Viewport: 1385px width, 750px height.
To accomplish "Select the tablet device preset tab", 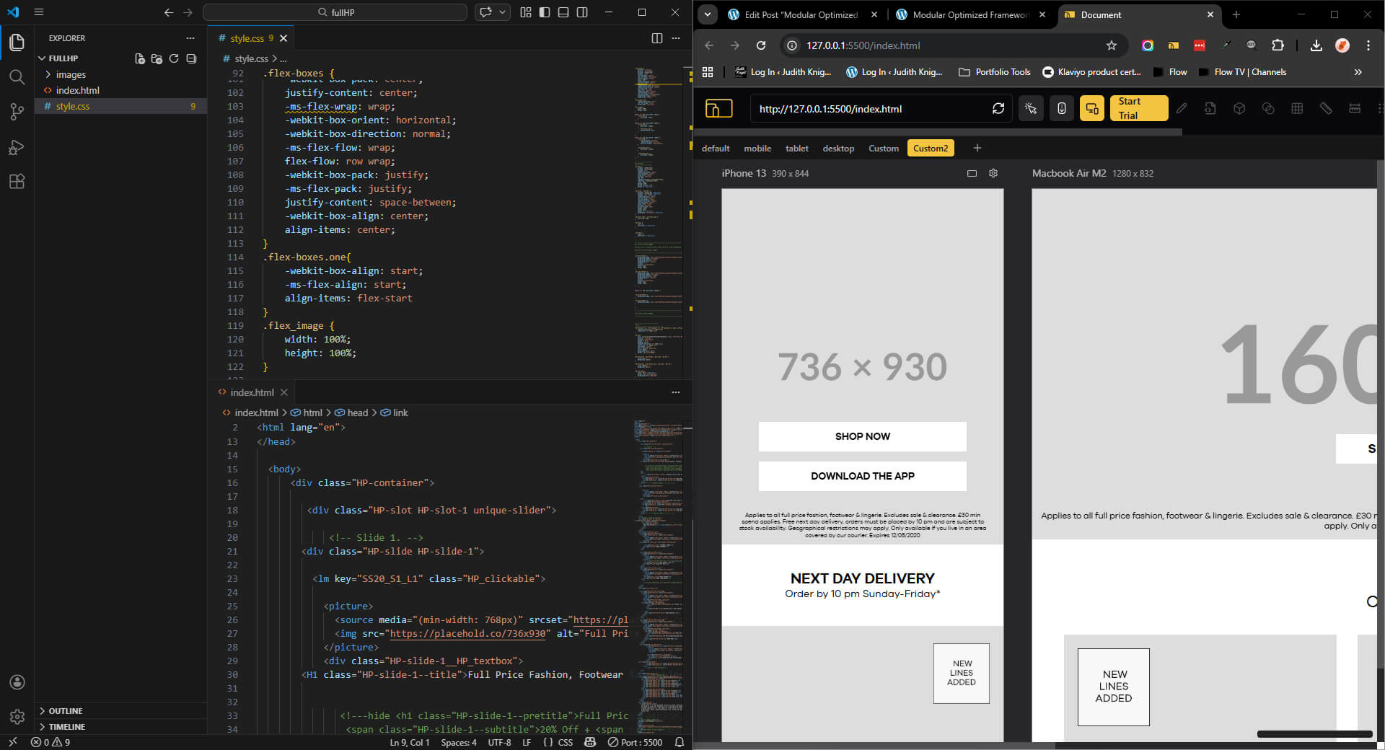I will 796,149.
